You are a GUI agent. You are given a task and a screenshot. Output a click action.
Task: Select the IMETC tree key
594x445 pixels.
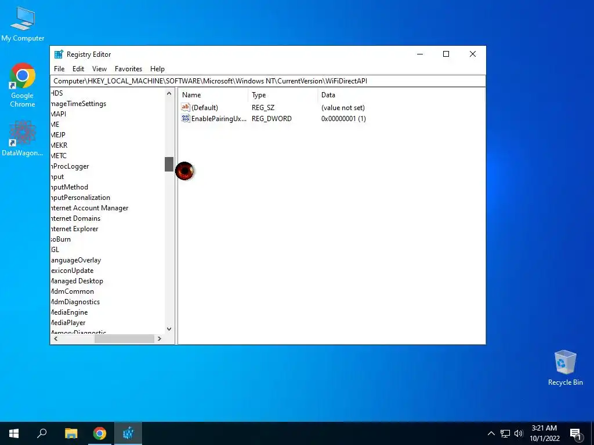pos(59,155)
